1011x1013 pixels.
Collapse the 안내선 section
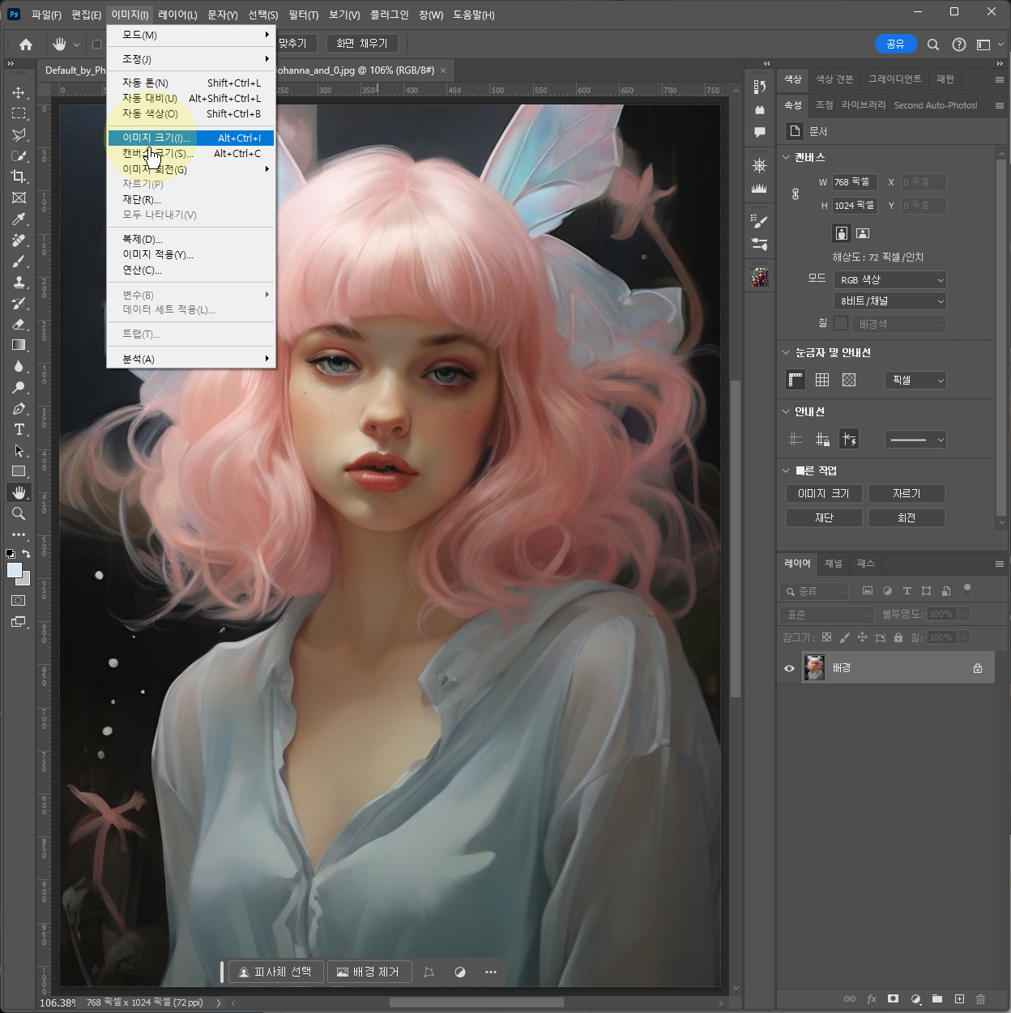[x=786, y=411]
